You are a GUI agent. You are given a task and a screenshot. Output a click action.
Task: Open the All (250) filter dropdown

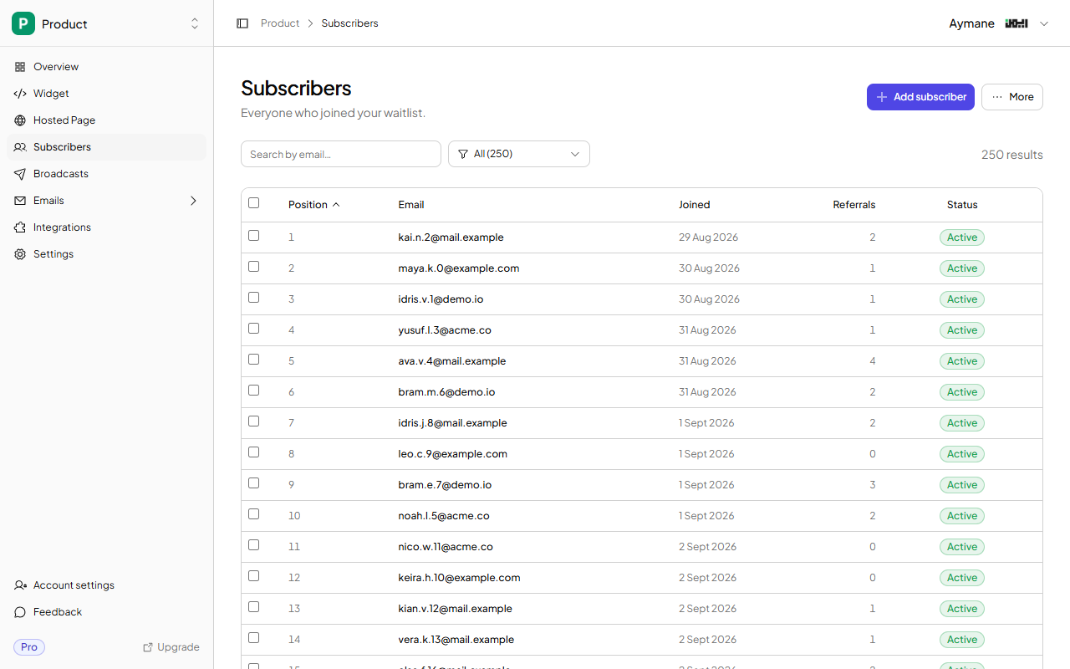[x=519, y=154]
